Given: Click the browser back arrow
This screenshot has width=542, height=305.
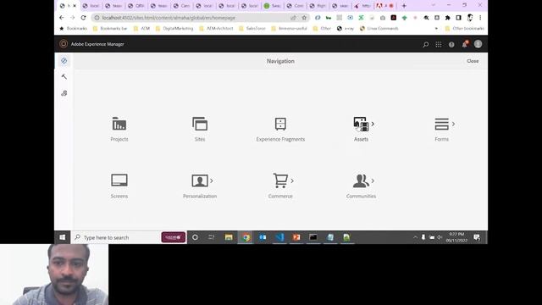Looking at the screenshot, I should (x=62, y=18).
